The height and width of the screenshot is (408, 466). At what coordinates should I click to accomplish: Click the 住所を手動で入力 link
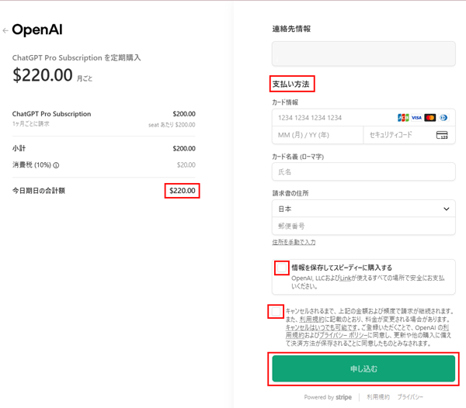click(x=294, y=243)
